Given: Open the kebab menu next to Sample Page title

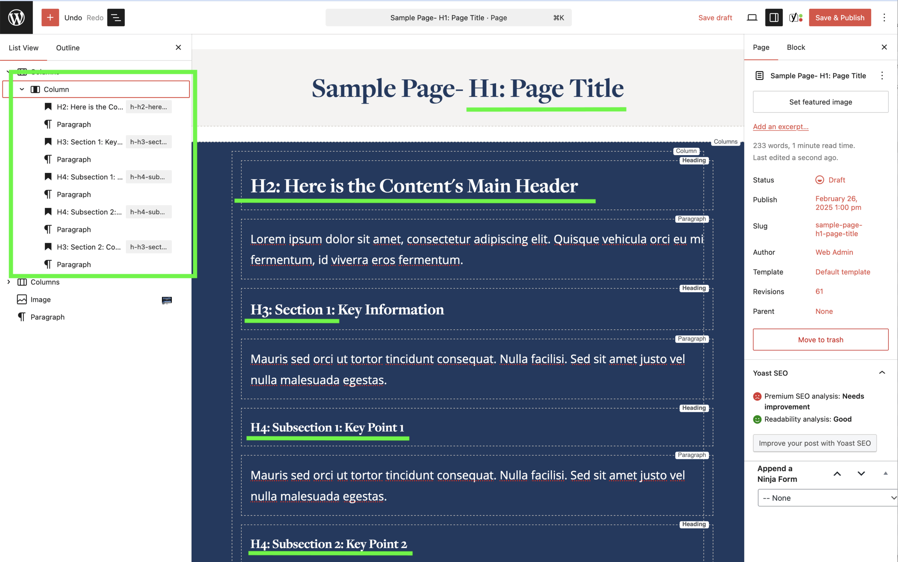Looking at the screenshot, I should 882,75.
